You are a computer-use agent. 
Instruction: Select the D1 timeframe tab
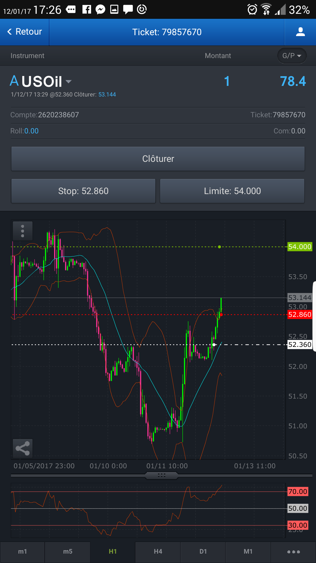pos(203,552)
